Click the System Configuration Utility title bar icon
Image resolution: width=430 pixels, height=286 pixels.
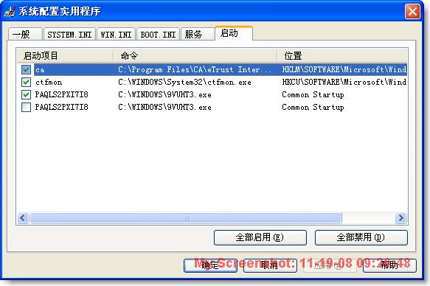tap(10, 11)
